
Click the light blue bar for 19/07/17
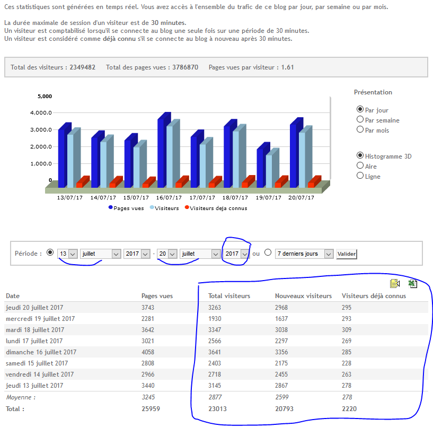[271, 170]
